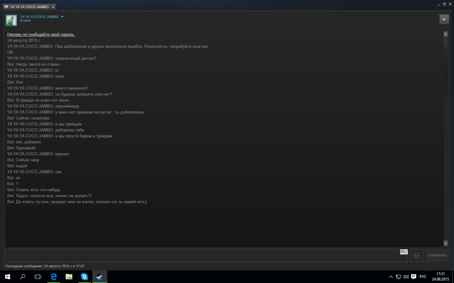Open File Explorer from the taskbar
Image resolution: width=454 pixels, height=283 pixels.
pos(69,277)
